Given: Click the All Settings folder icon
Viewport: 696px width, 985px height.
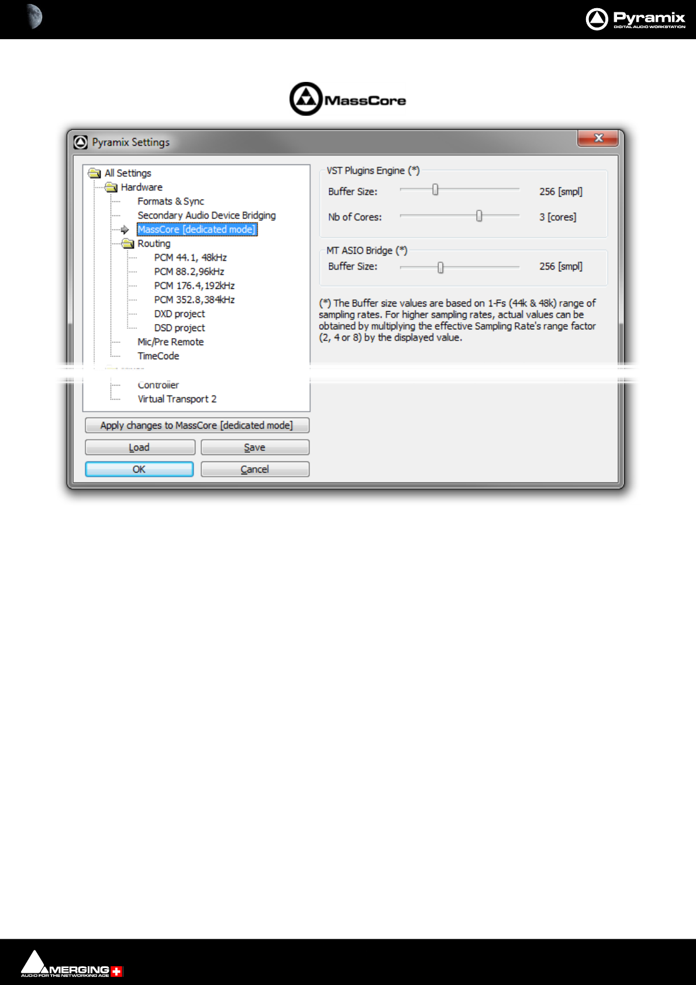Looking at the screenshot, I should pyautogui.click(x=94, y=173).
